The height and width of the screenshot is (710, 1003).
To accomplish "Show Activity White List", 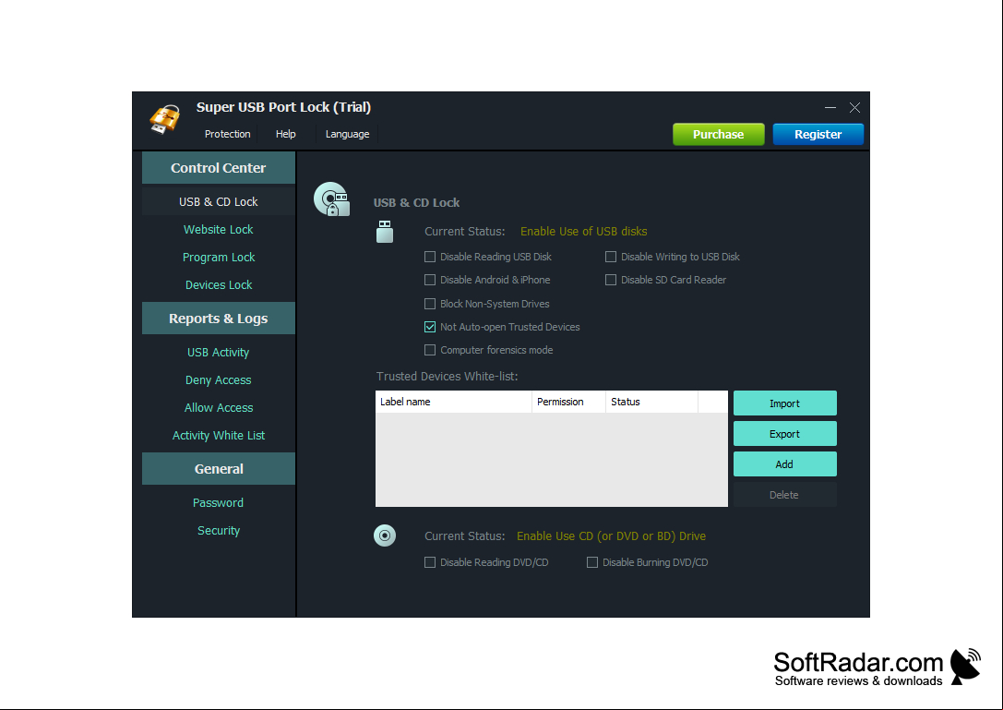I will pos(218,435).
